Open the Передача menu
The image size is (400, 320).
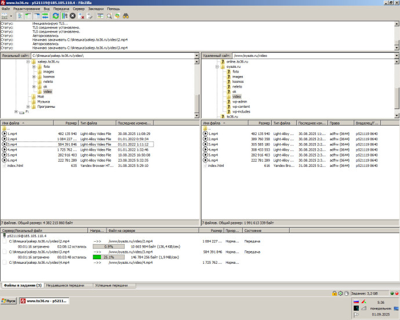(x=61, y=9)
